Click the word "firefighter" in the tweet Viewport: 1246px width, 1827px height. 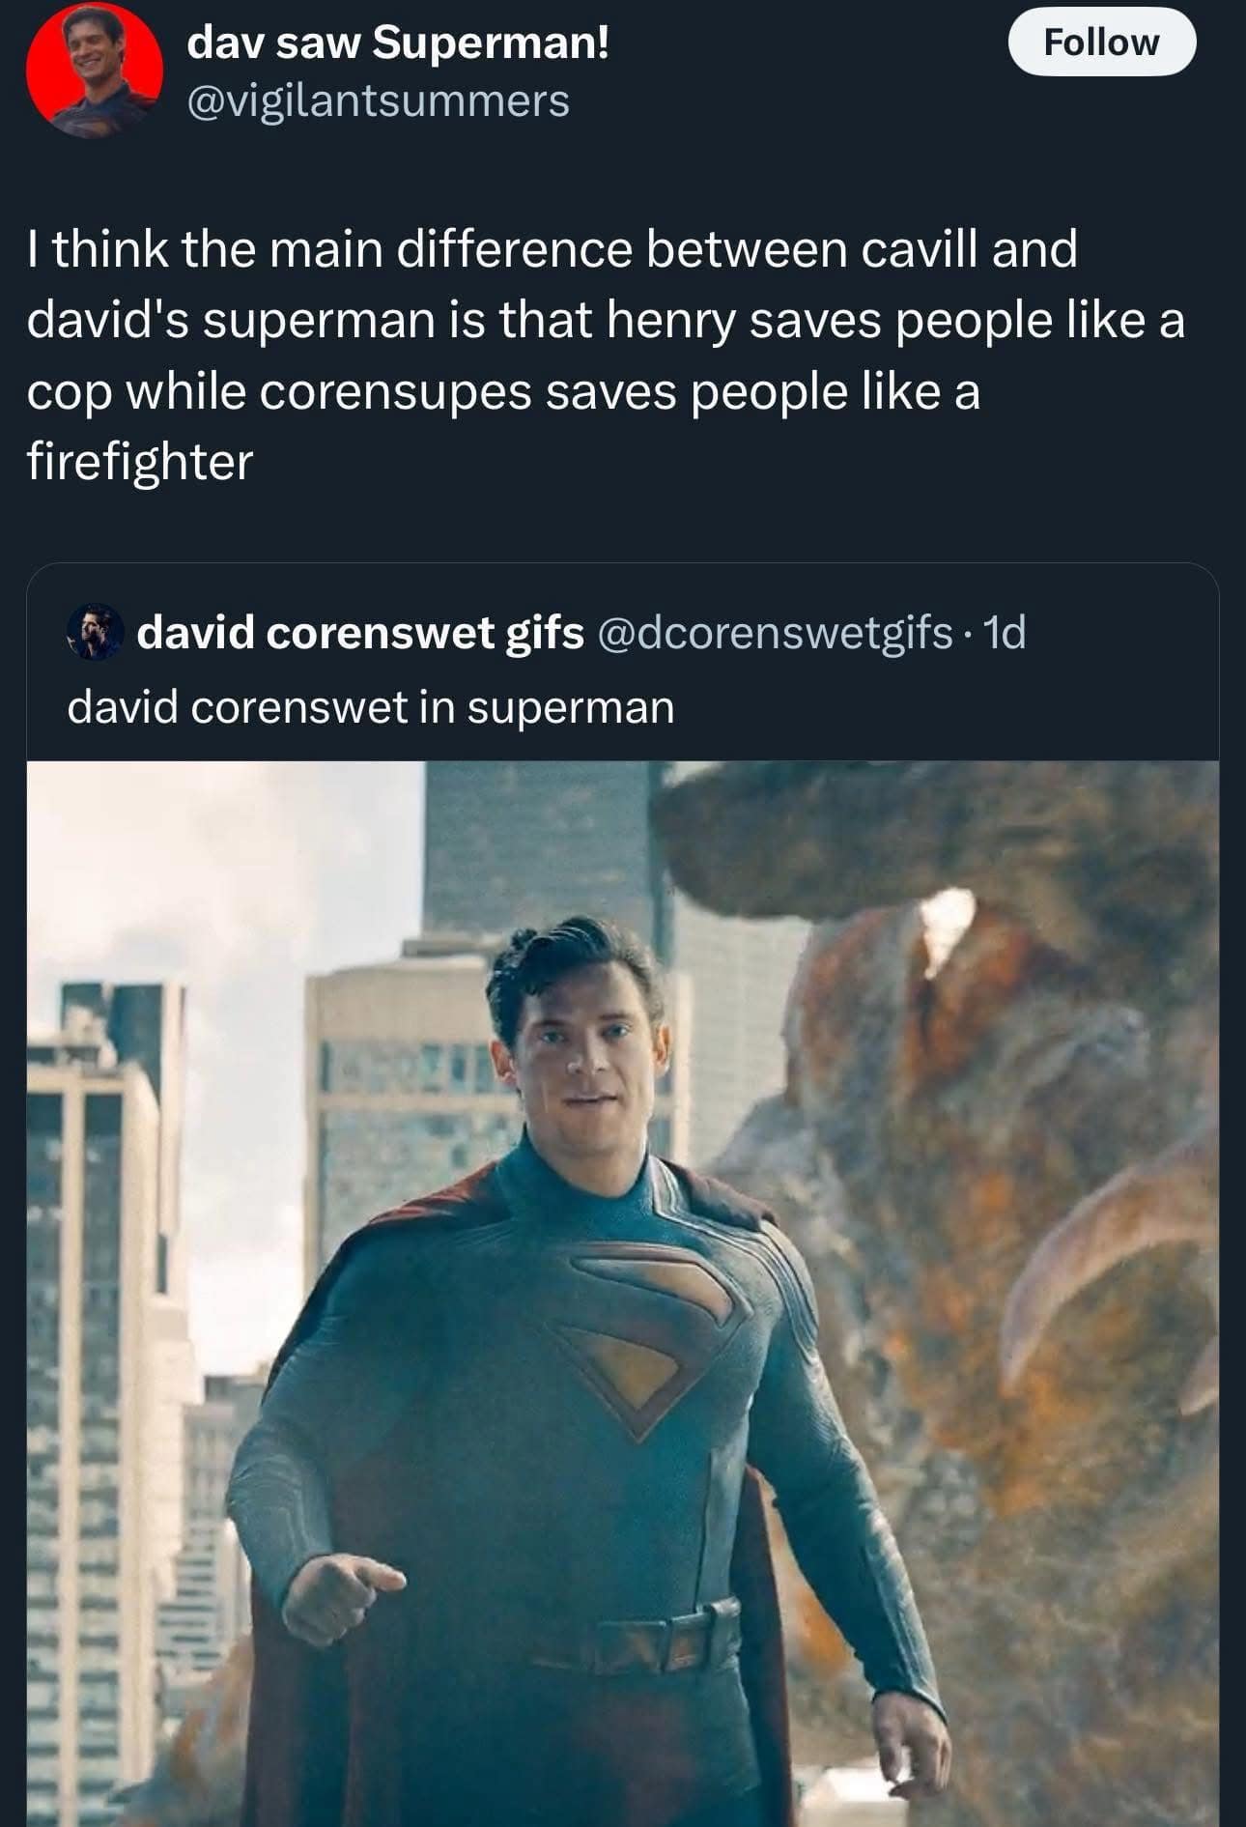pos(140,462)
